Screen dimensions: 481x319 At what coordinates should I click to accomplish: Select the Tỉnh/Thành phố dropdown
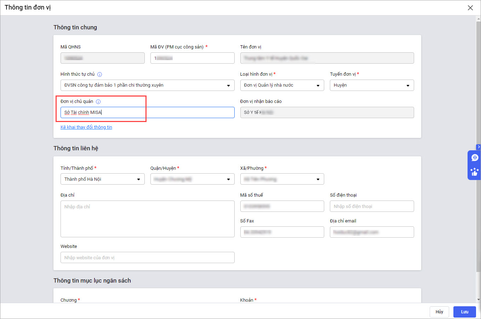pyautogui.click(x=102, y=179)
